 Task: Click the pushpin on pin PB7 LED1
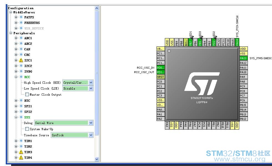(x=192, y=37)
